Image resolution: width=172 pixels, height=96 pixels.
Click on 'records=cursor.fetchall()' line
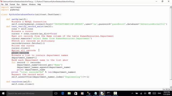[x=28, y=43]
